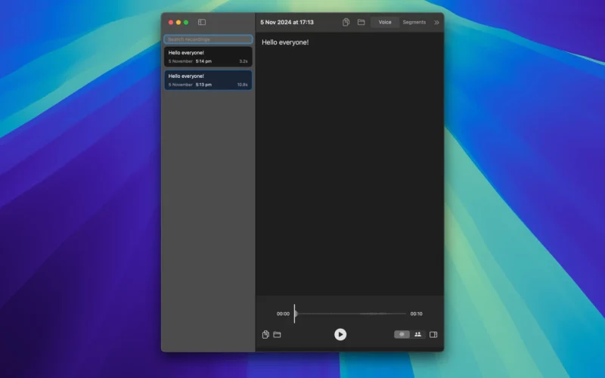
Task: Focus the Search recordings field
Action: click(209, 39)
